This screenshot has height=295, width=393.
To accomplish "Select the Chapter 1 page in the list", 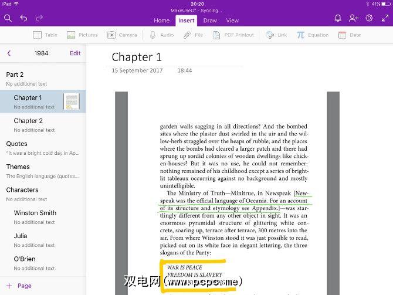I will tap(43, 101).
